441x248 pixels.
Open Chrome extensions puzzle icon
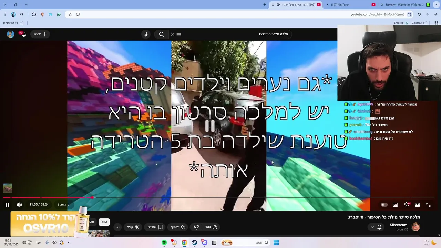[34, 14]
